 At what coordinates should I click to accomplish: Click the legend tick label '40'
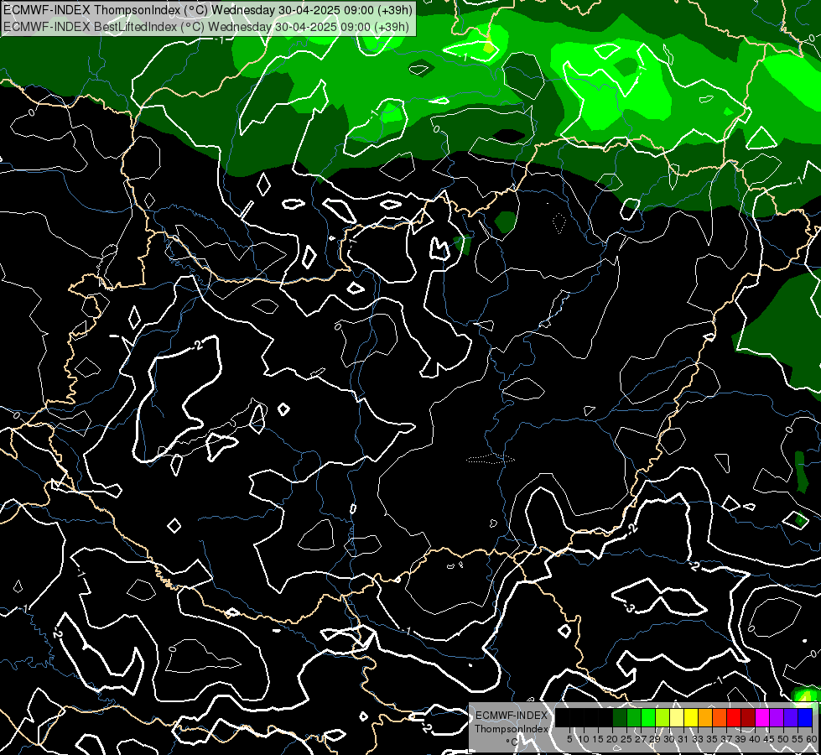point(756,739)
